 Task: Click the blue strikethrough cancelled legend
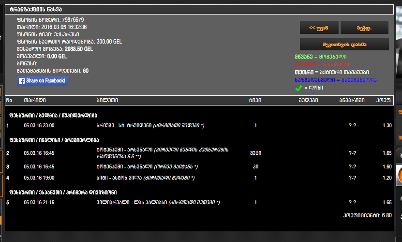336,80
